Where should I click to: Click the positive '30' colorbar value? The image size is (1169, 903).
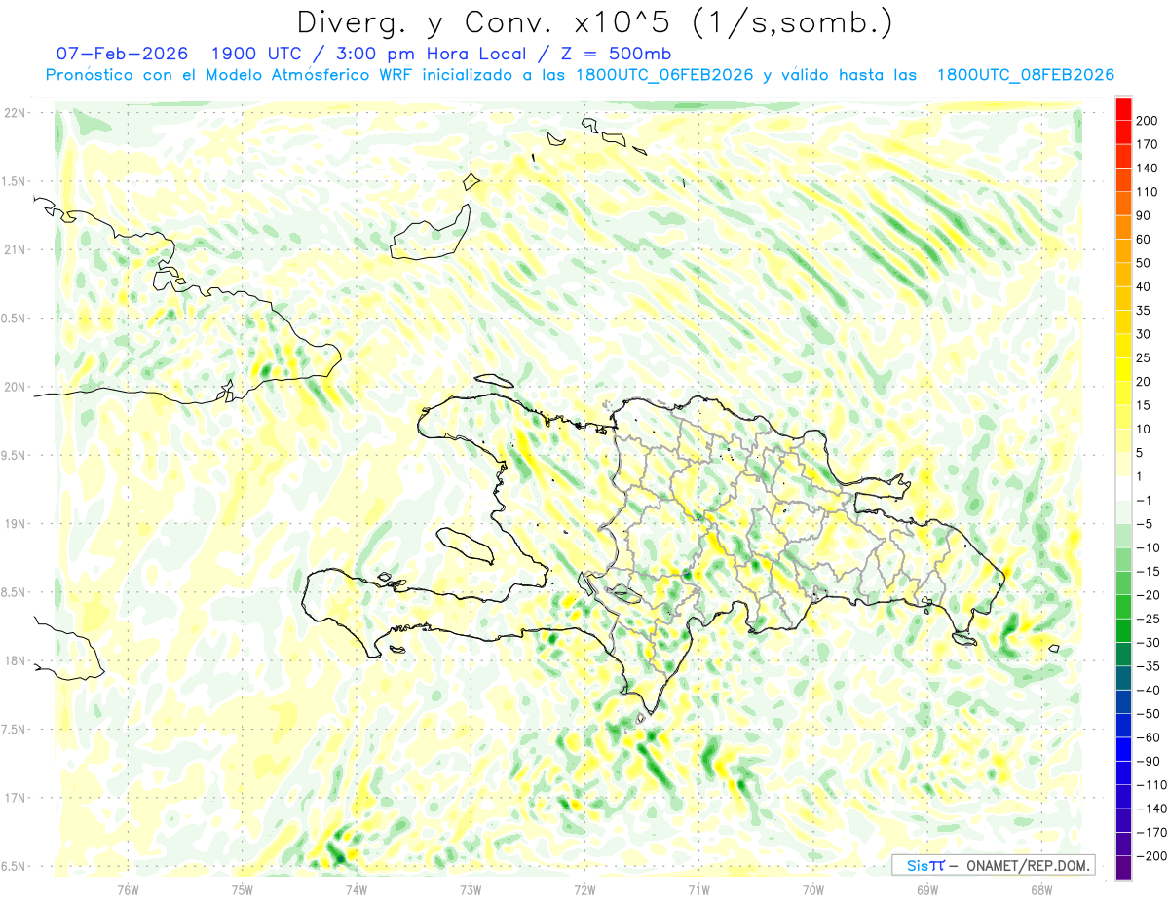pyautogui.click(x=1145, y=334)
